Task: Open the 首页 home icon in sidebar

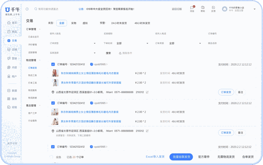Action: click(9, 23)
